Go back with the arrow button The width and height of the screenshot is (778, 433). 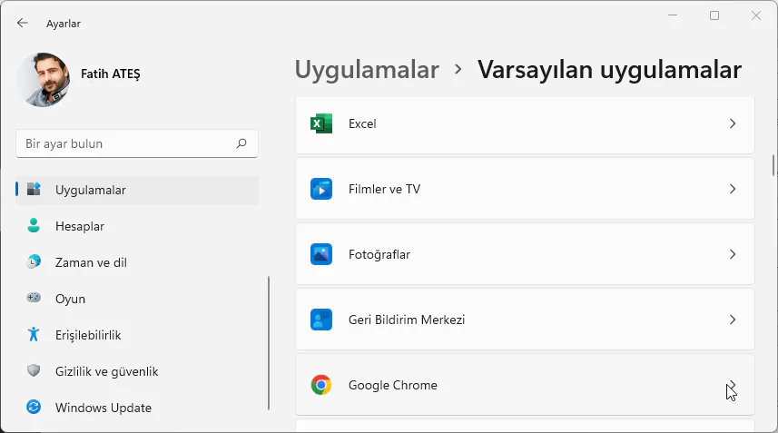tap(23, 23)
